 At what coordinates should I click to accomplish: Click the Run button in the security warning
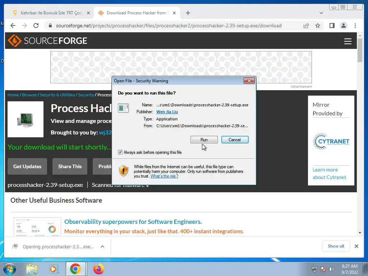[x=204, y=140]
